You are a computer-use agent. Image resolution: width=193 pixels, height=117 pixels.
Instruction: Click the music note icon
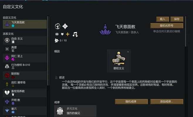[75, 34]
